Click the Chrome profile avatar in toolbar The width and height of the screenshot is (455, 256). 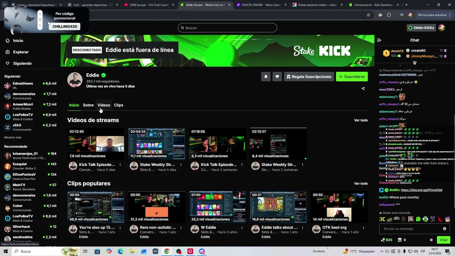coord(410,15)
